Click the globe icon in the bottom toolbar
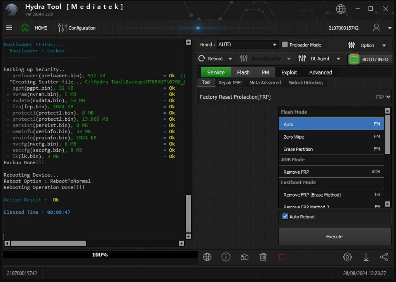Viewport: 396px width, 282px height. tap(207, 257)
